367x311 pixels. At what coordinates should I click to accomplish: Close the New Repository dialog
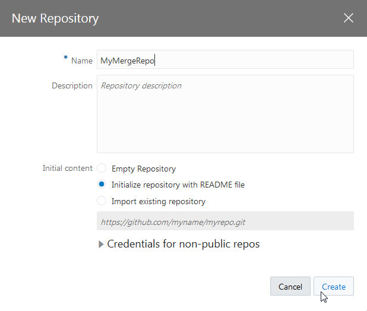(349, 18)
